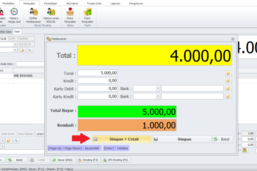Click Data Rakitan button
Image resolution: width=257 pixels, height=171 pixels.
click(x=26, y=134)
